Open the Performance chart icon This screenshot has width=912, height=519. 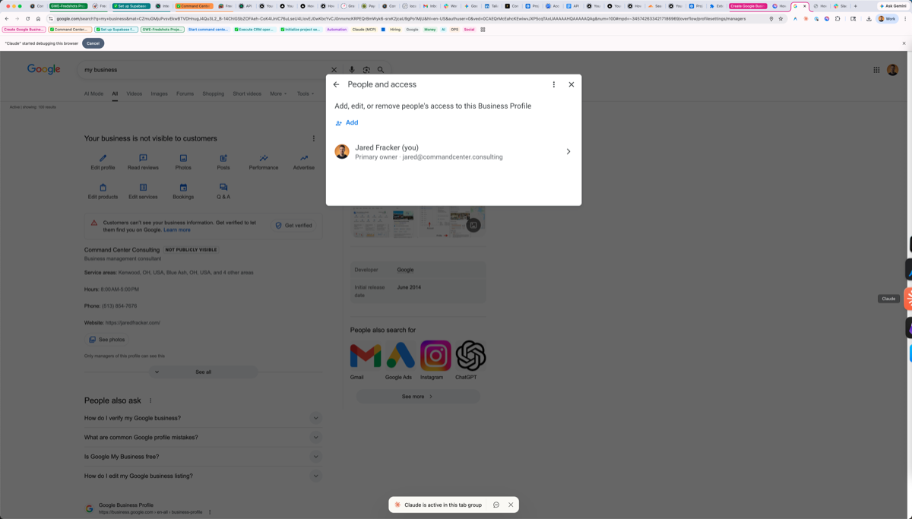[263, 157]
